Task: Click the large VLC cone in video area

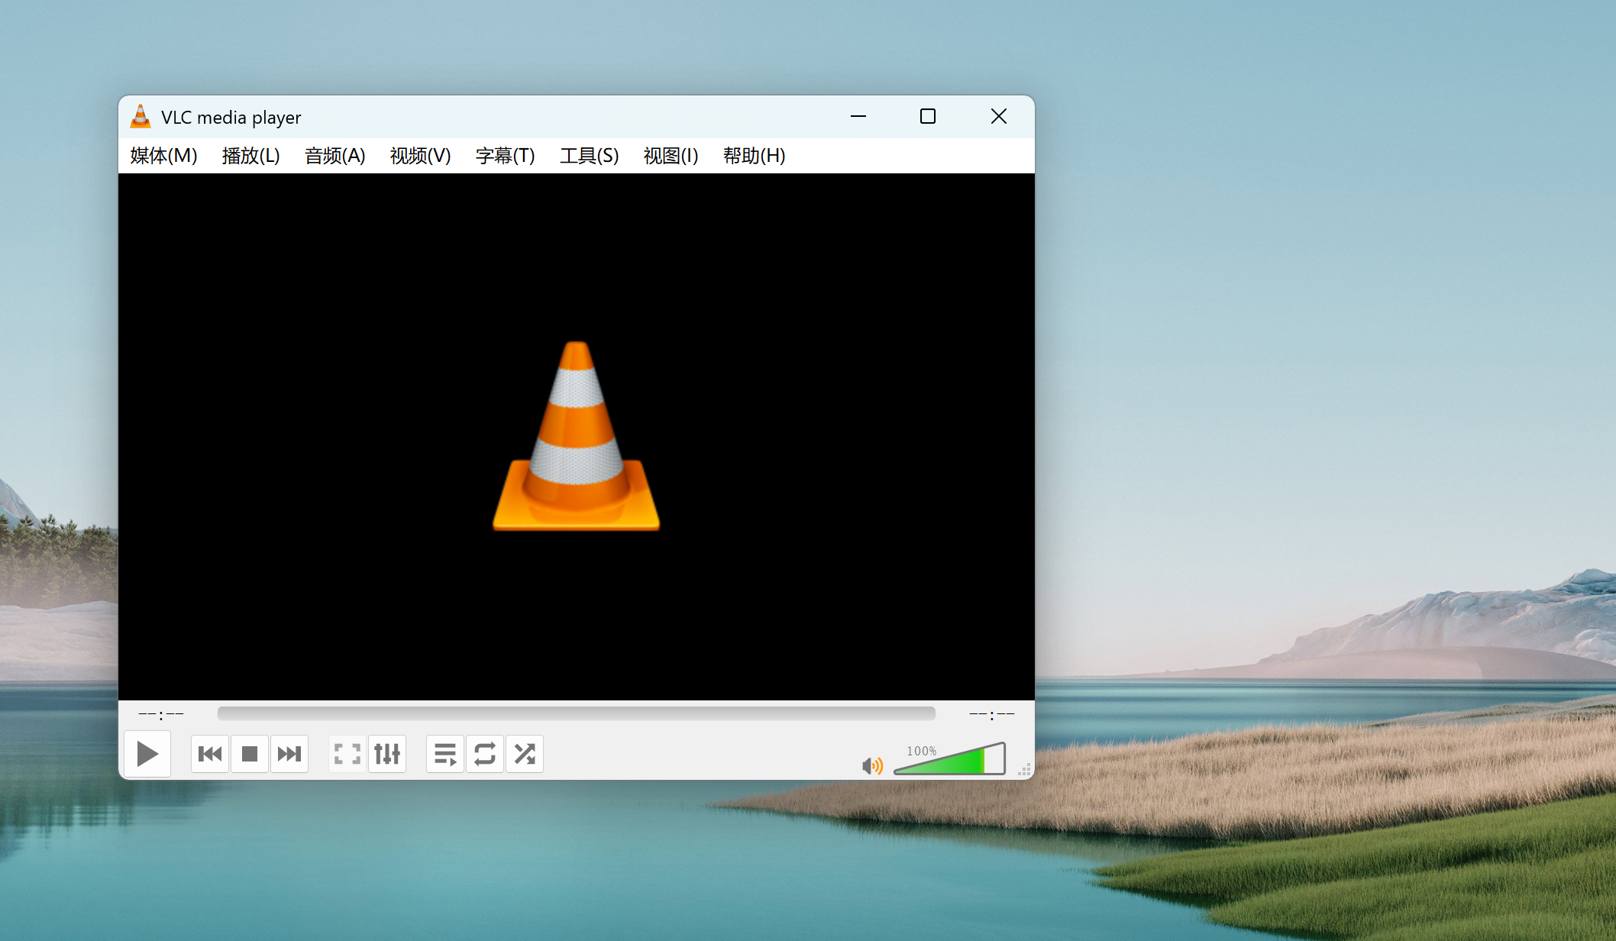Action: pos(577,436)
